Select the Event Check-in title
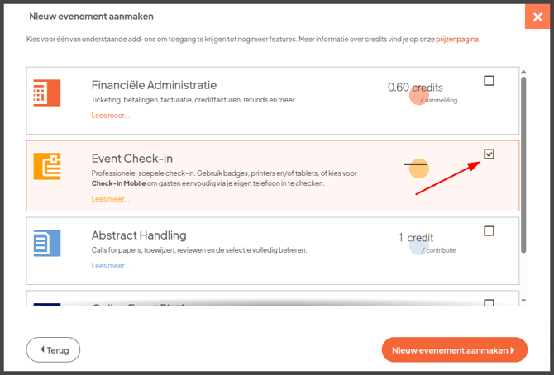This screenshot has height=375, width=554. click(131, 159)
